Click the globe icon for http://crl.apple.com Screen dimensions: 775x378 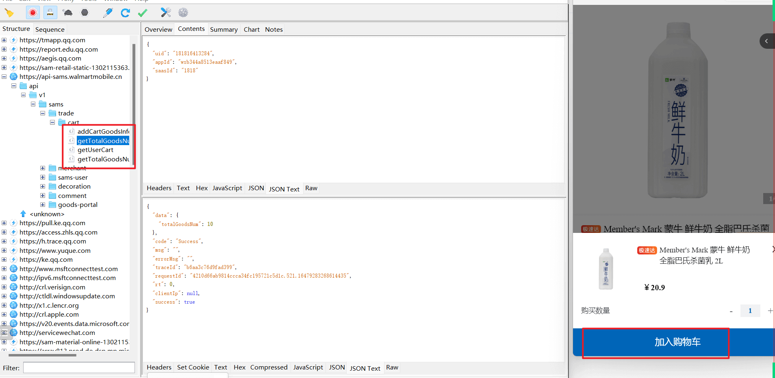(x=13, y=315)
